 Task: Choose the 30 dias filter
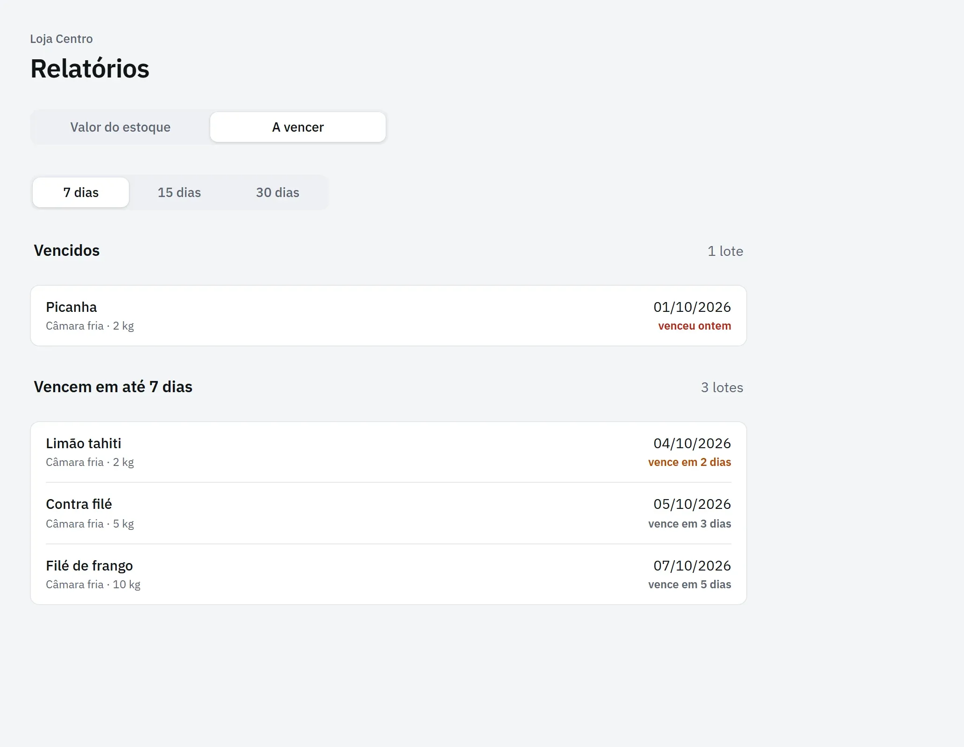point(277,192)
